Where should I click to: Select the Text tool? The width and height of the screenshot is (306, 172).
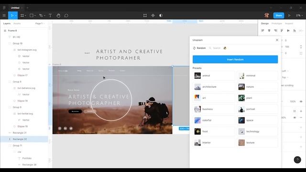50,15
